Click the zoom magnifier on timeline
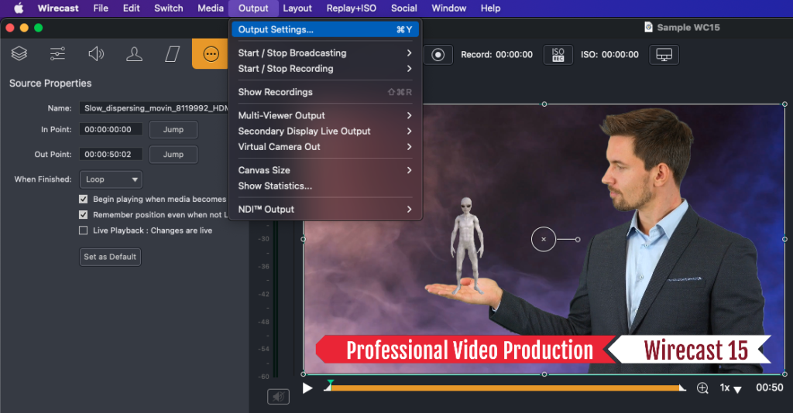This screenshot has width=793, height=413. pos(702,388)
